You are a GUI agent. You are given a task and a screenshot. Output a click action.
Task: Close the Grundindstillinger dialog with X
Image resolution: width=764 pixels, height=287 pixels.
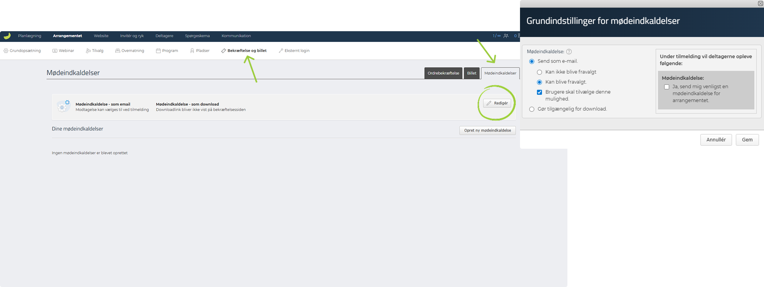[760, 3]
